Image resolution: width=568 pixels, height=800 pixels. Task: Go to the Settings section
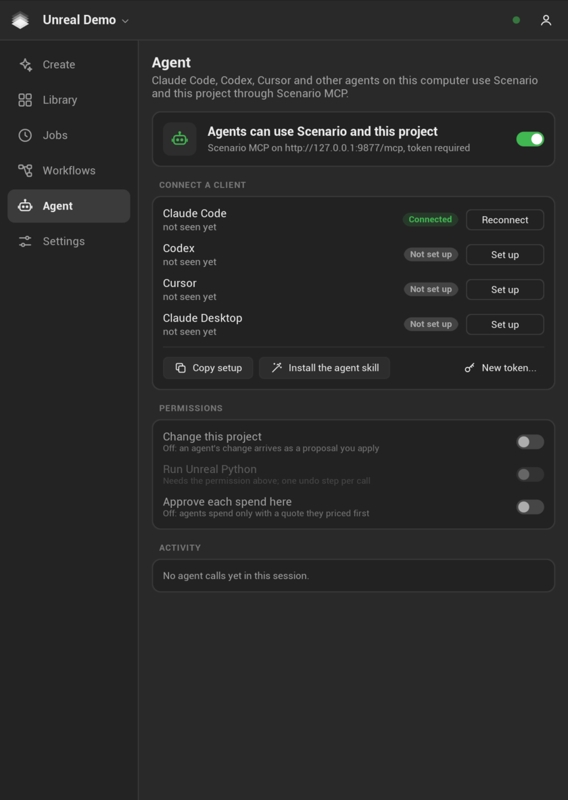tap(69, 241)
